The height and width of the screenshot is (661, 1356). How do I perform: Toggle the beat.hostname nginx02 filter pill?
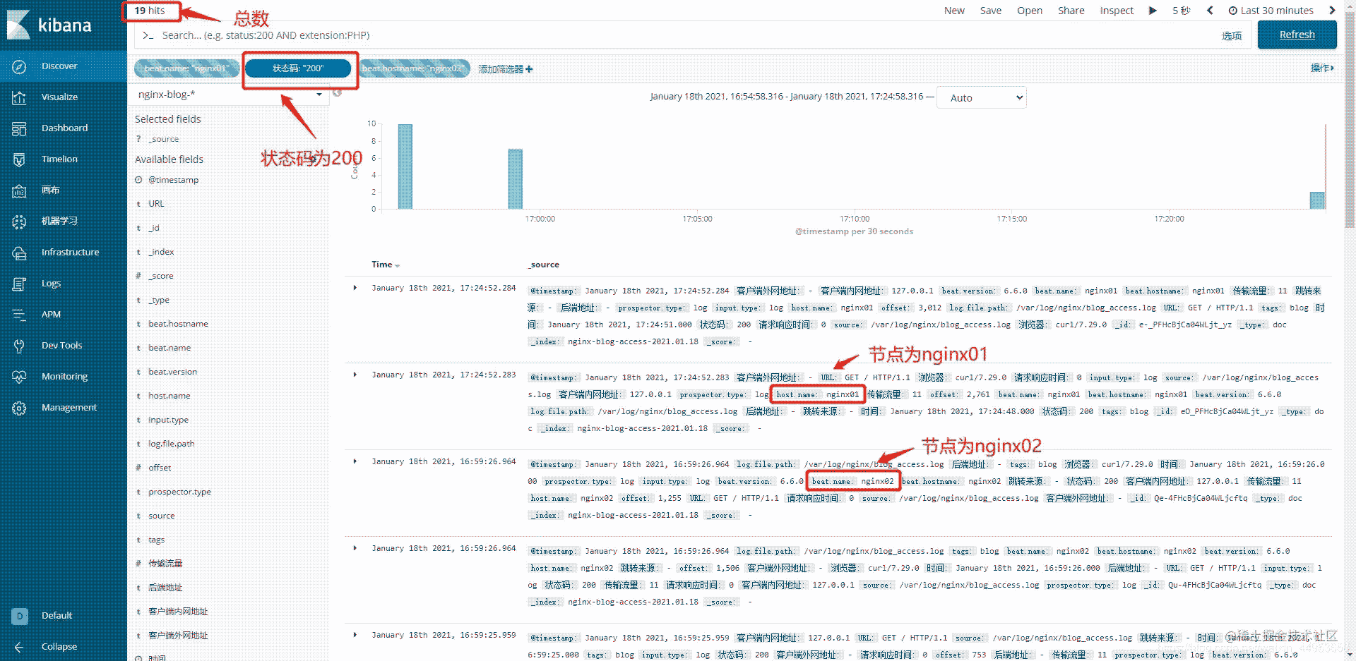point(414,68)
